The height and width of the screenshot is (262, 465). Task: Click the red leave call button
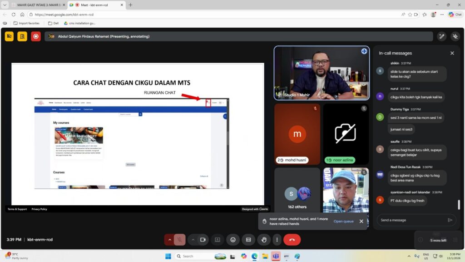coord(292,240)
